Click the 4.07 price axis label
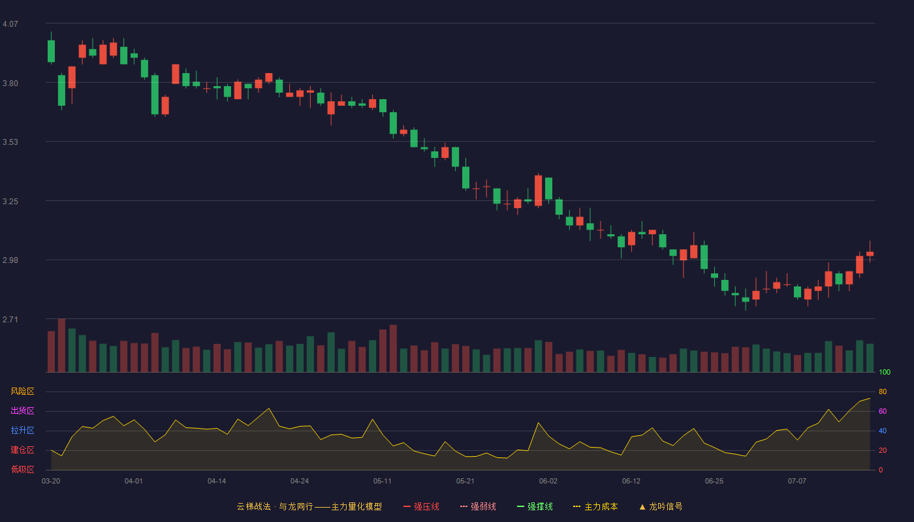This screenshot has width=914, height=522. tap(10, 24)
